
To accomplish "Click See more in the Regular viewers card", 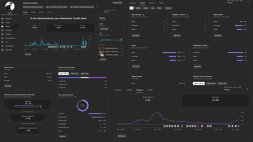I will pyautogui.click(x=177, y=36).
